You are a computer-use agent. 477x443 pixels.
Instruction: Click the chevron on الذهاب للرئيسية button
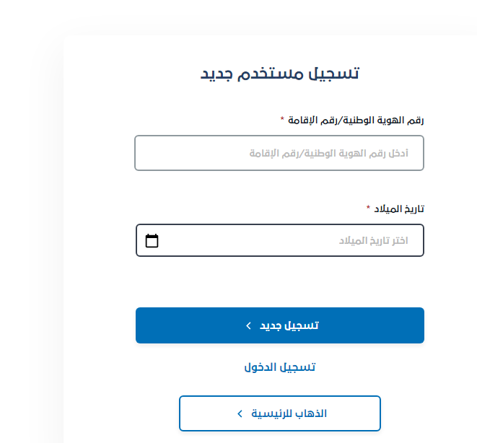pos(240,413)
